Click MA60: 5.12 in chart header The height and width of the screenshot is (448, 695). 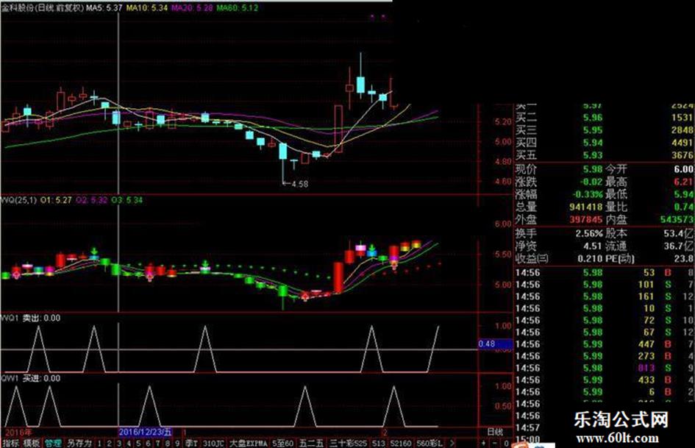(x=237, y=7)
